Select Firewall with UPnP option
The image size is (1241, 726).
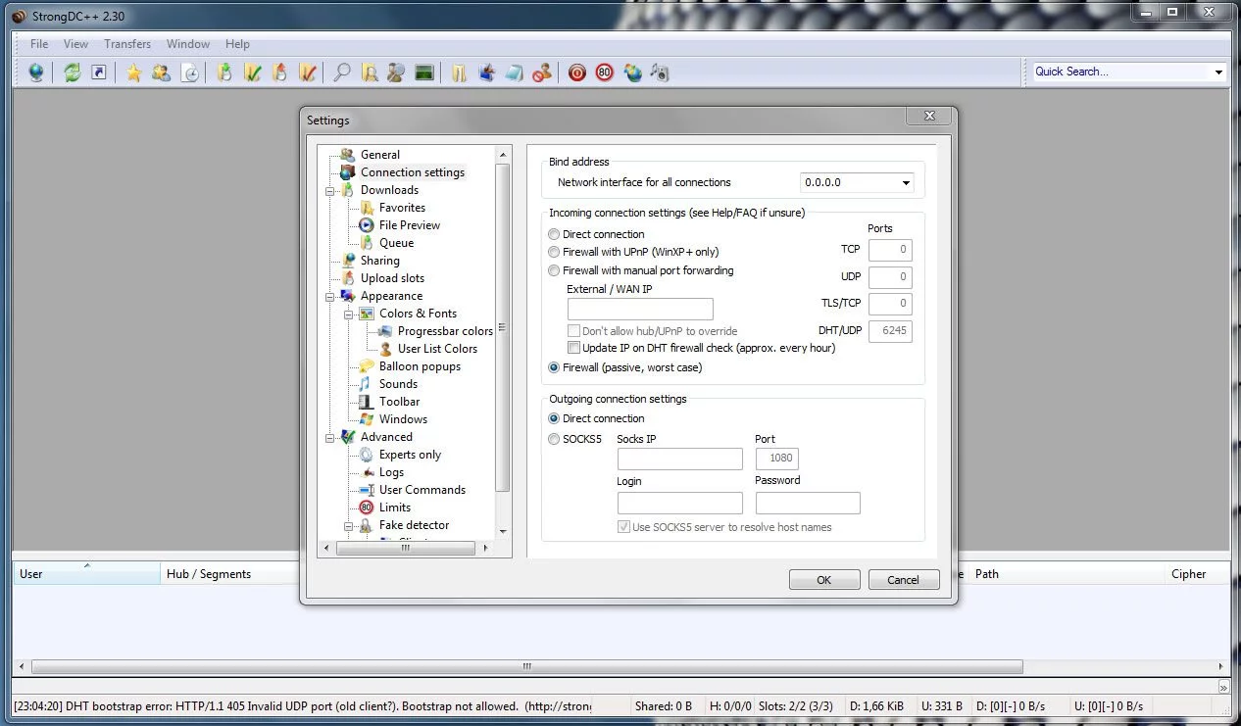554,252
